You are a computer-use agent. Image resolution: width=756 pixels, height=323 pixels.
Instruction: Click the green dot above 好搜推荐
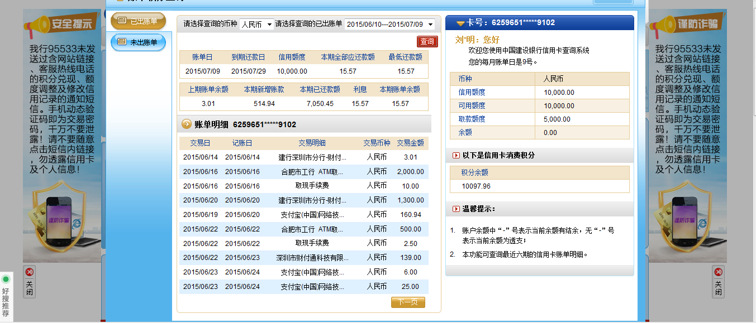(x=6, y=279)
